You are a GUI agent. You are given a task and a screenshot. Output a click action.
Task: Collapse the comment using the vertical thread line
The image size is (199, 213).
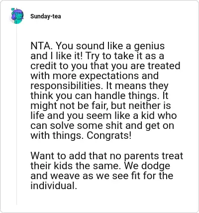(16, 114)
